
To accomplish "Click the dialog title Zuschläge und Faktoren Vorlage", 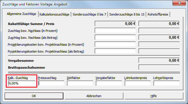I will (35, 4).
